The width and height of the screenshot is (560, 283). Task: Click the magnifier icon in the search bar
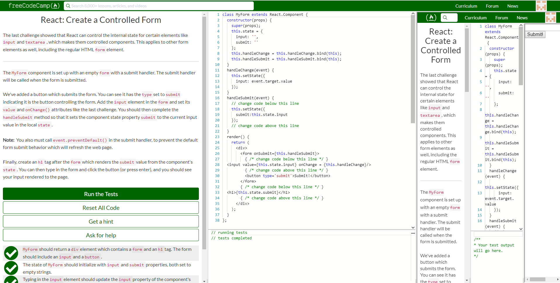click(68, 6)
